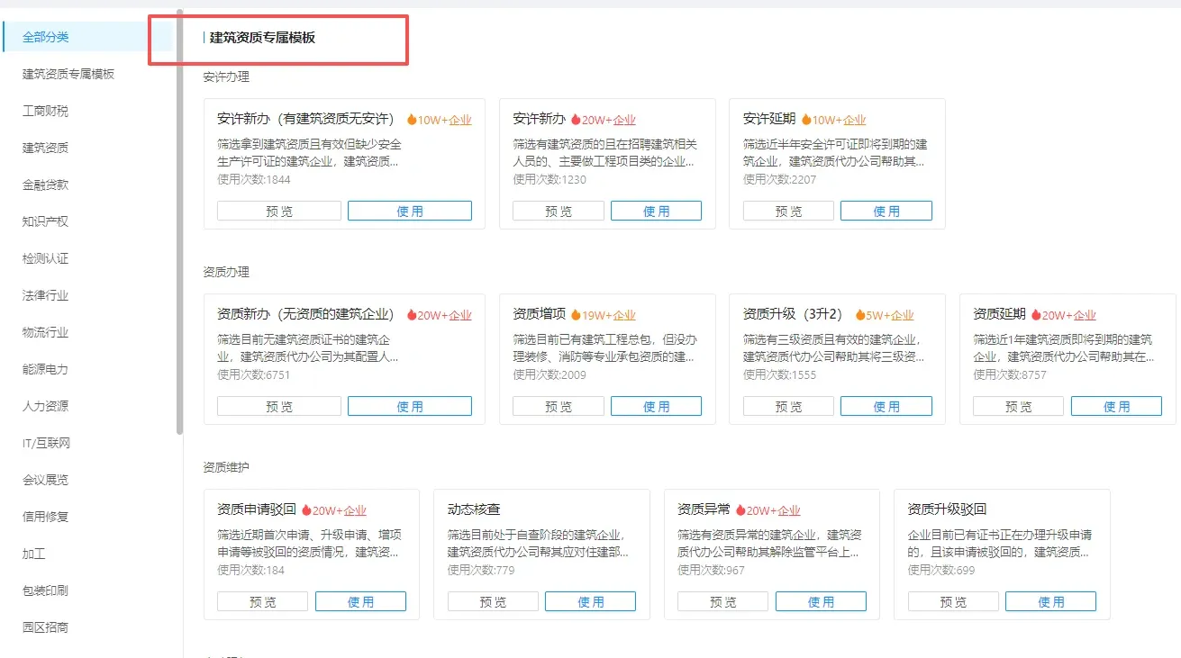
Task: Click 使用次数:8757 on 资质延期 card
Action: (x=1010, y=374)
